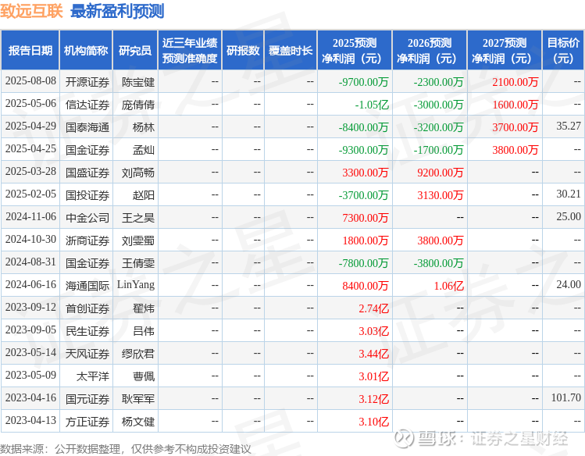Screen dimensions: 585x456
Task: Click analyst name 庞倩倩
Action: pyautogui.click(x=138, y=105)
